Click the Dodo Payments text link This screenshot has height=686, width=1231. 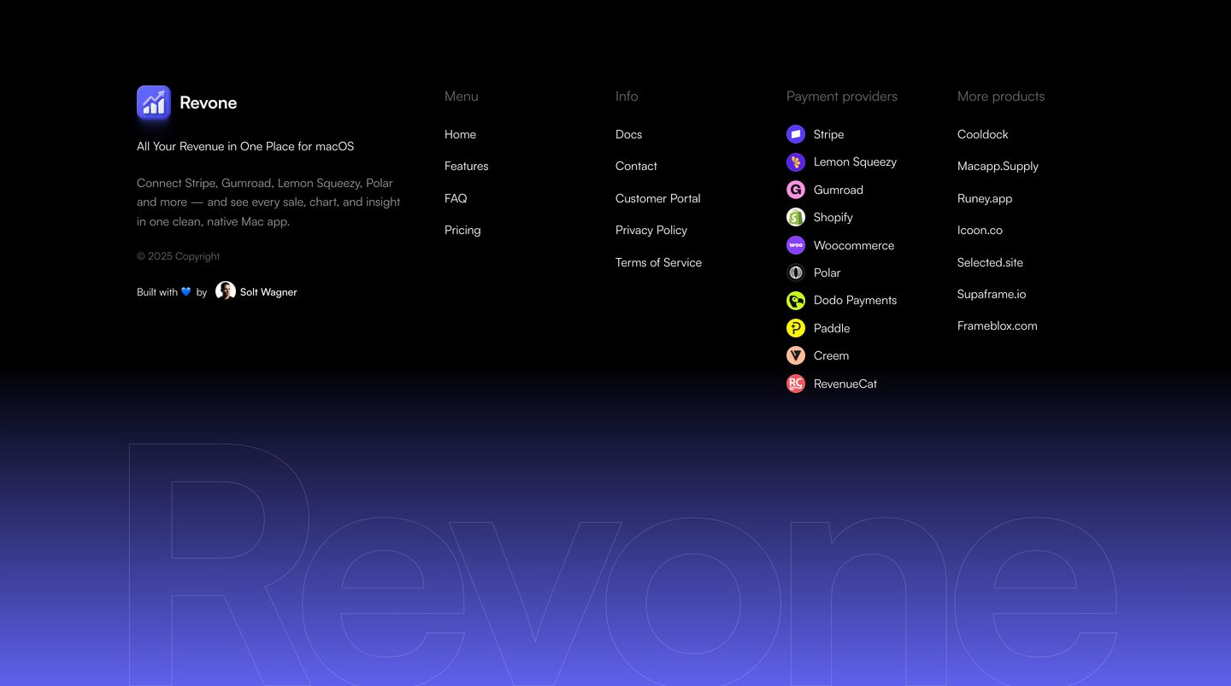click(855, 300)
